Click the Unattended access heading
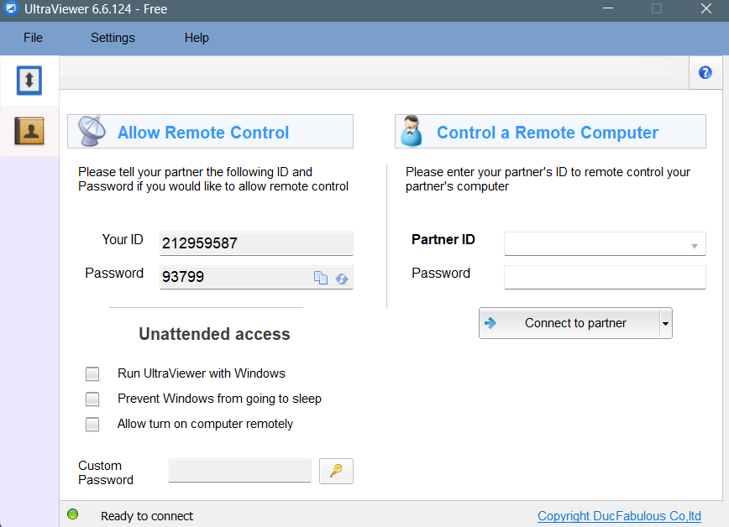Image resolution: width=729 pixels, height=527 pixels. (214, 334)
